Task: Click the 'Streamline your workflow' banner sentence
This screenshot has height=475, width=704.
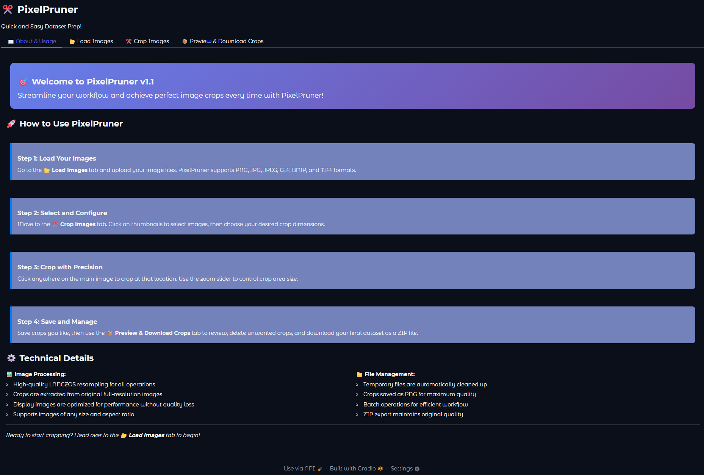Action: click(171, 95)
